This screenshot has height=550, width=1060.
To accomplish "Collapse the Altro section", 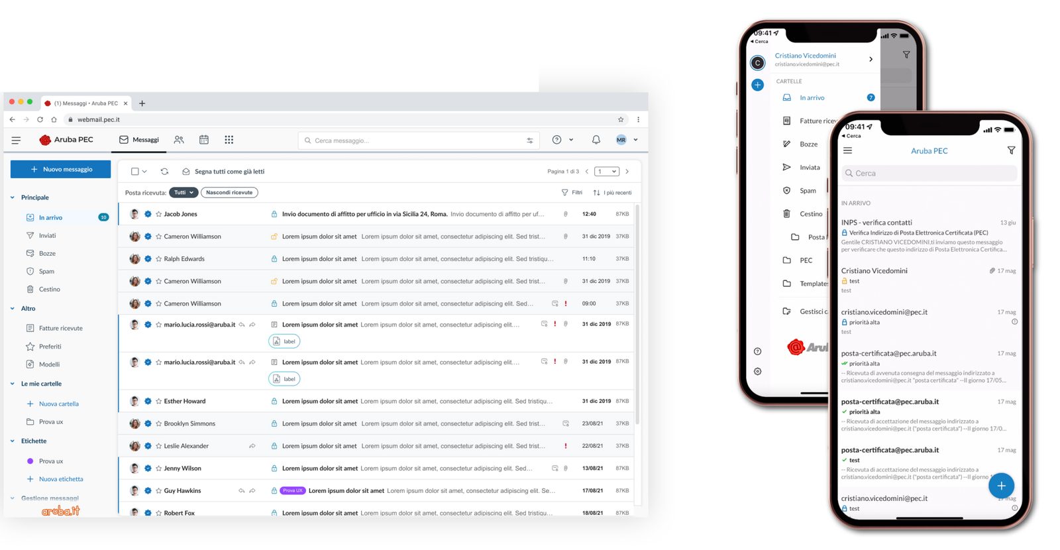I will point(13,309).
